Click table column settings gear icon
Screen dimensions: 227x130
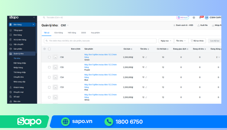tap(45, 49)
